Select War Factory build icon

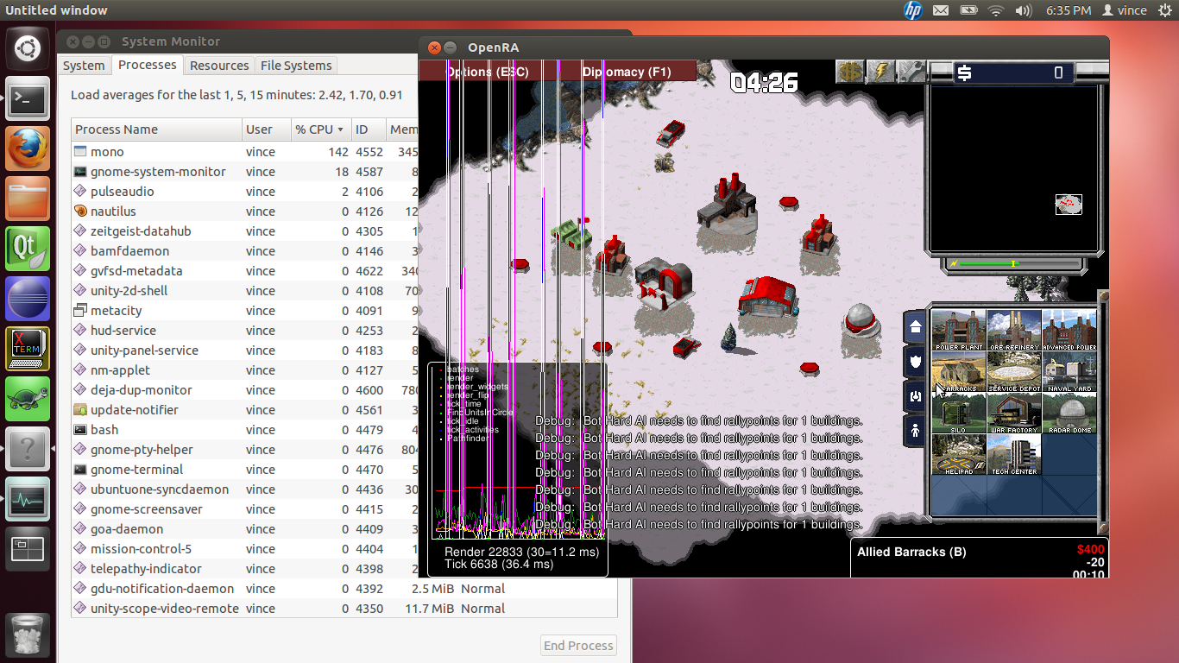coord(1014,413)
